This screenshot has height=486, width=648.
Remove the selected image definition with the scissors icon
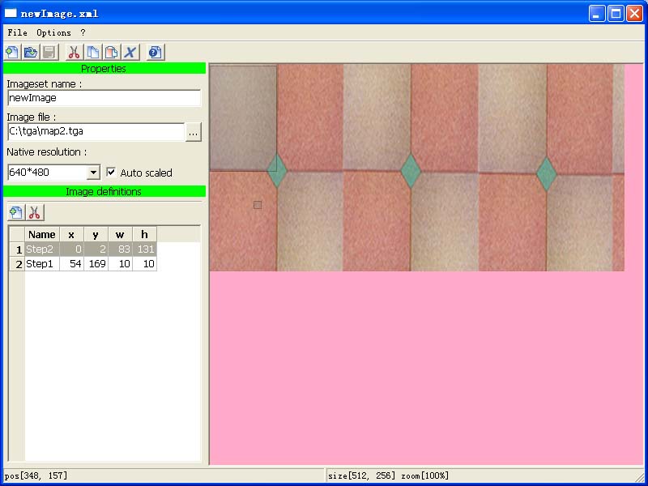click(35, 213)
